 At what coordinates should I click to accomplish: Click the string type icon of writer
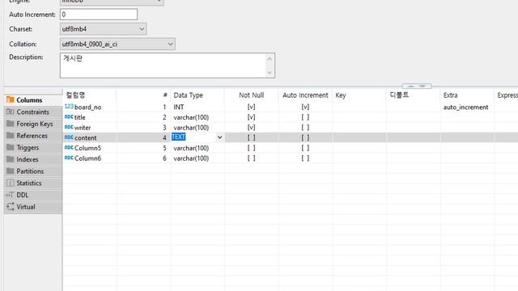click(69, 127)
